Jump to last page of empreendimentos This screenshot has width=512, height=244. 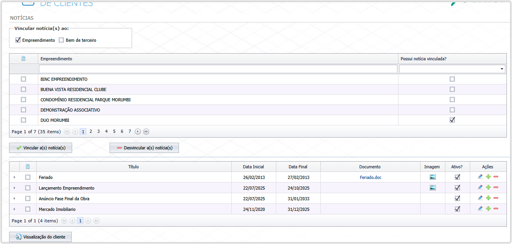[x=146, y=132]
